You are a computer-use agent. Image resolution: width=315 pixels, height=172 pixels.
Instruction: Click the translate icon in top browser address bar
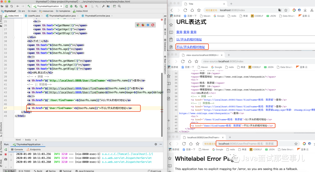280,10
